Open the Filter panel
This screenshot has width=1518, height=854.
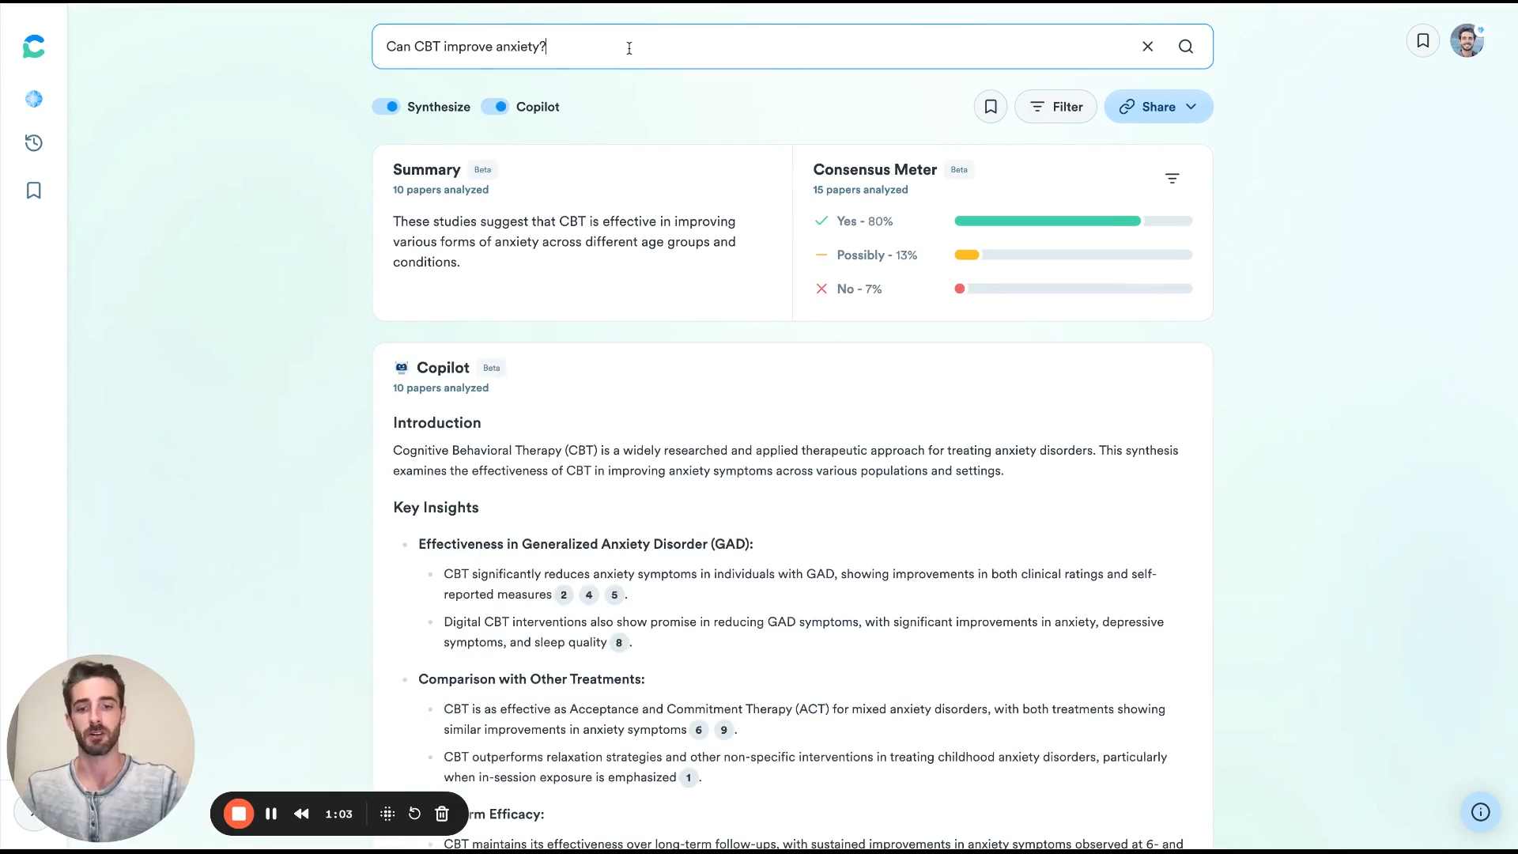point(1055,106)
